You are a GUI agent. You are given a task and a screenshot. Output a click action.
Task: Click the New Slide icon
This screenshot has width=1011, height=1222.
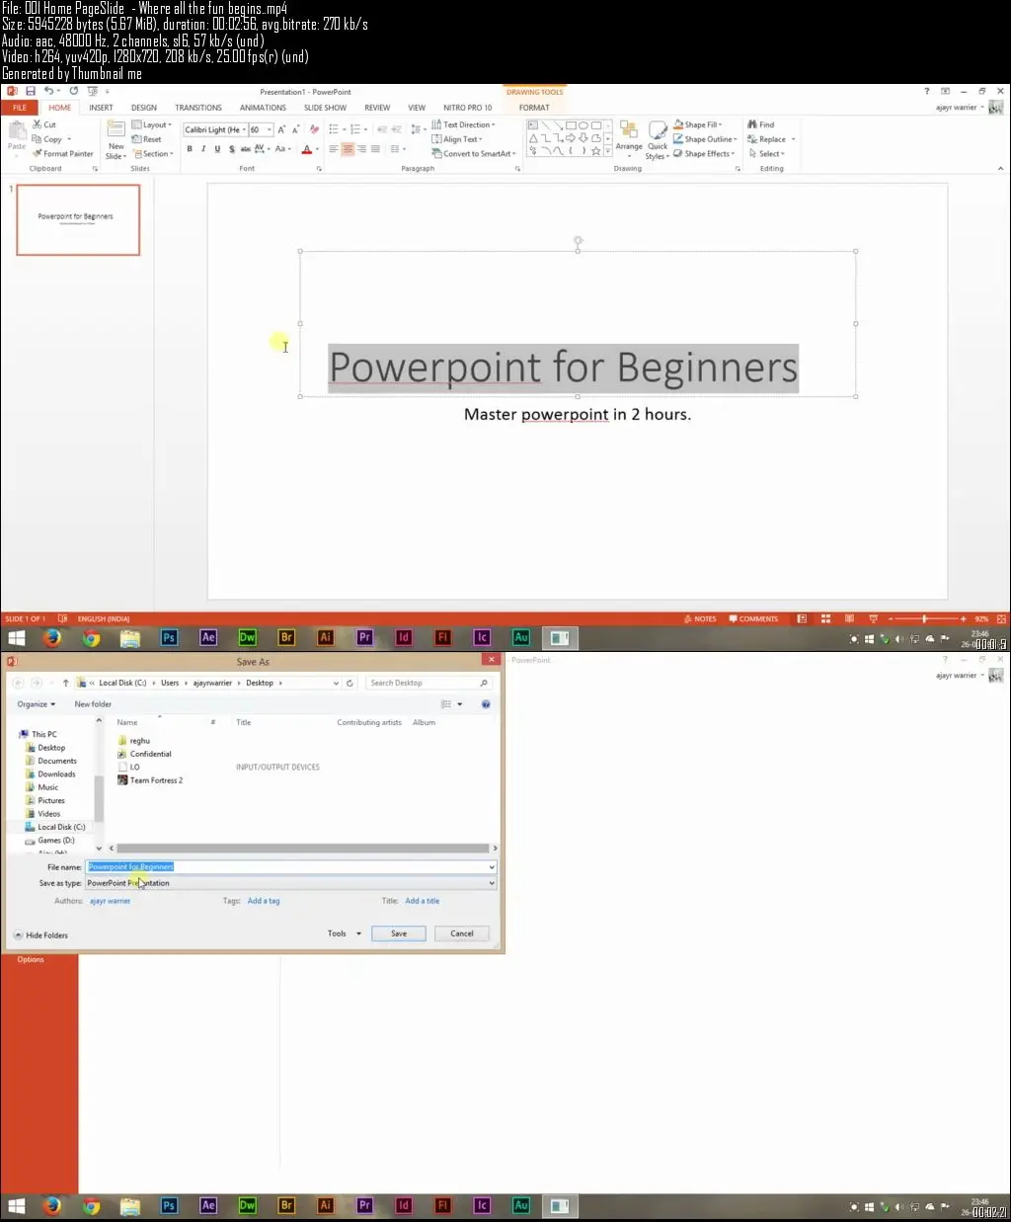coord(117,130)
